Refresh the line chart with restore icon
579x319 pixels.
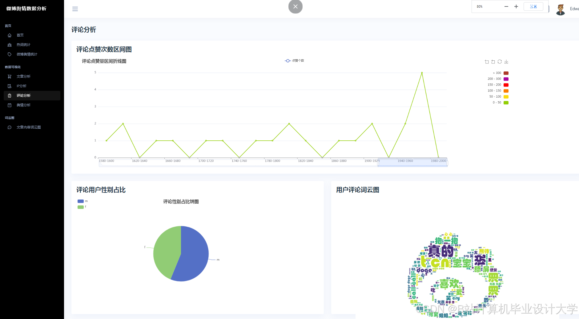pyautogui.click(x=500, y=62)
